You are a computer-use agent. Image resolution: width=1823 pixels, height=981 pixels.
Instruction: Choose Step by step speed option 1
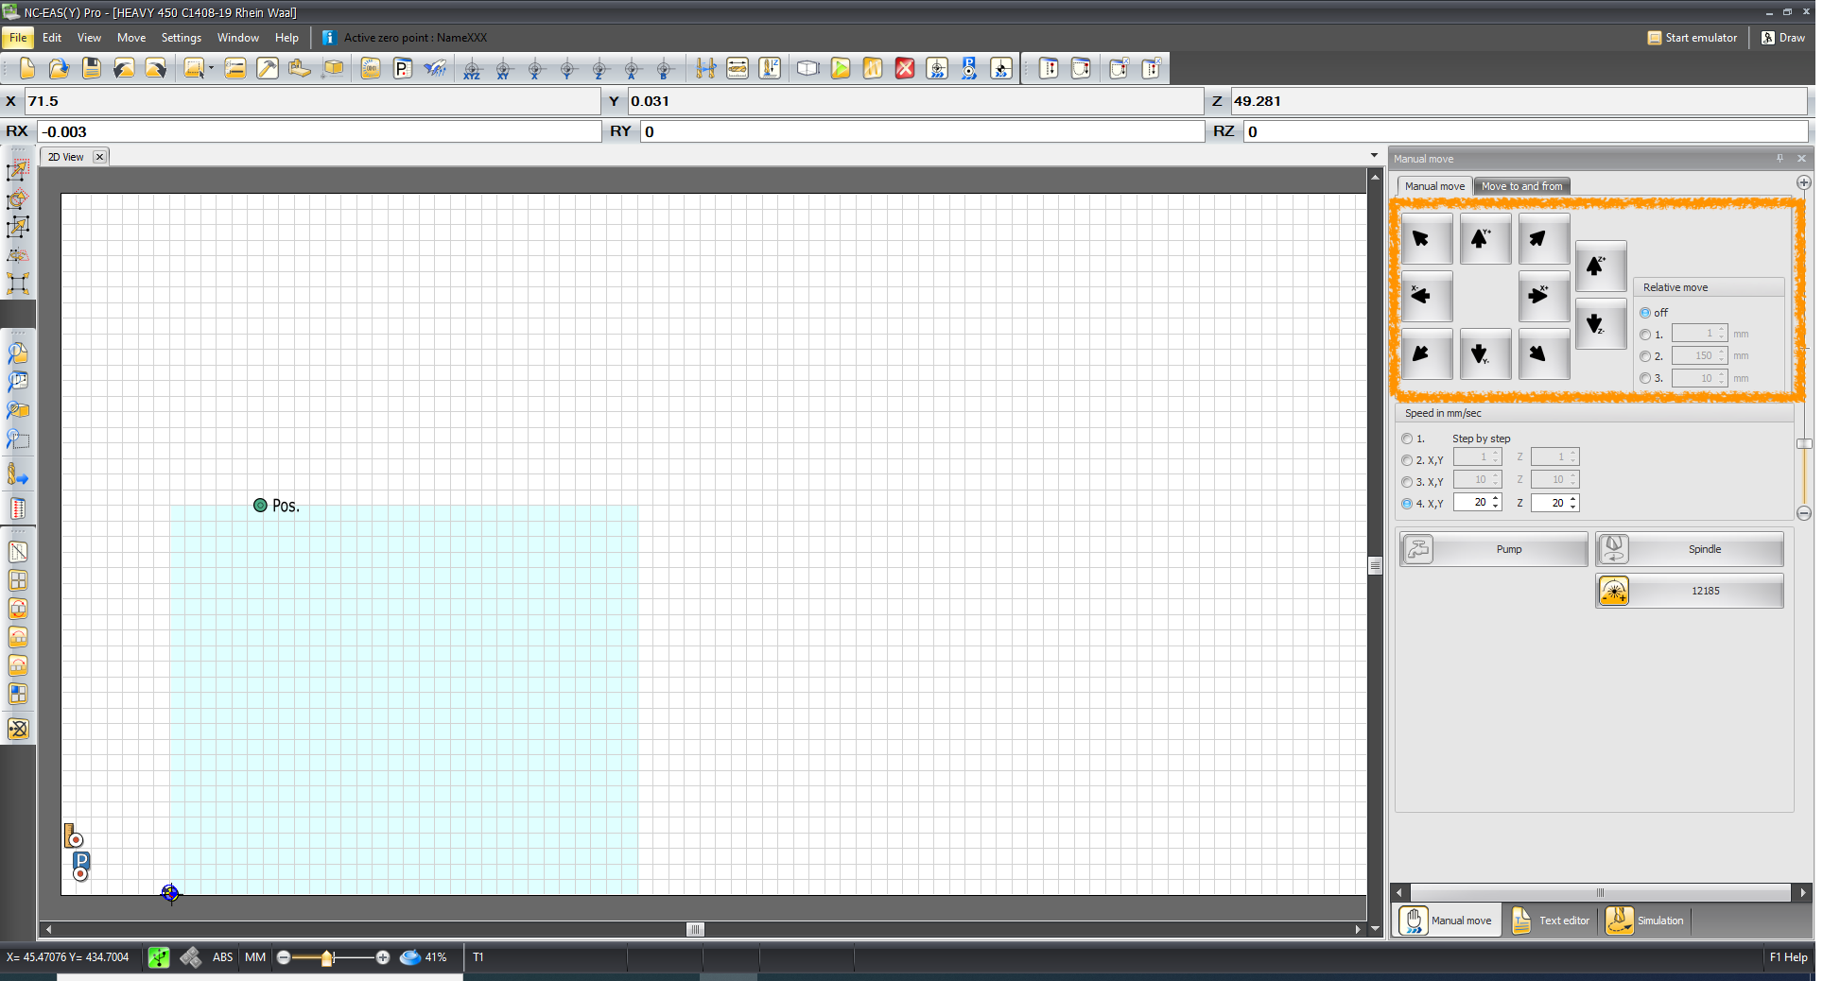(1407, 439)
